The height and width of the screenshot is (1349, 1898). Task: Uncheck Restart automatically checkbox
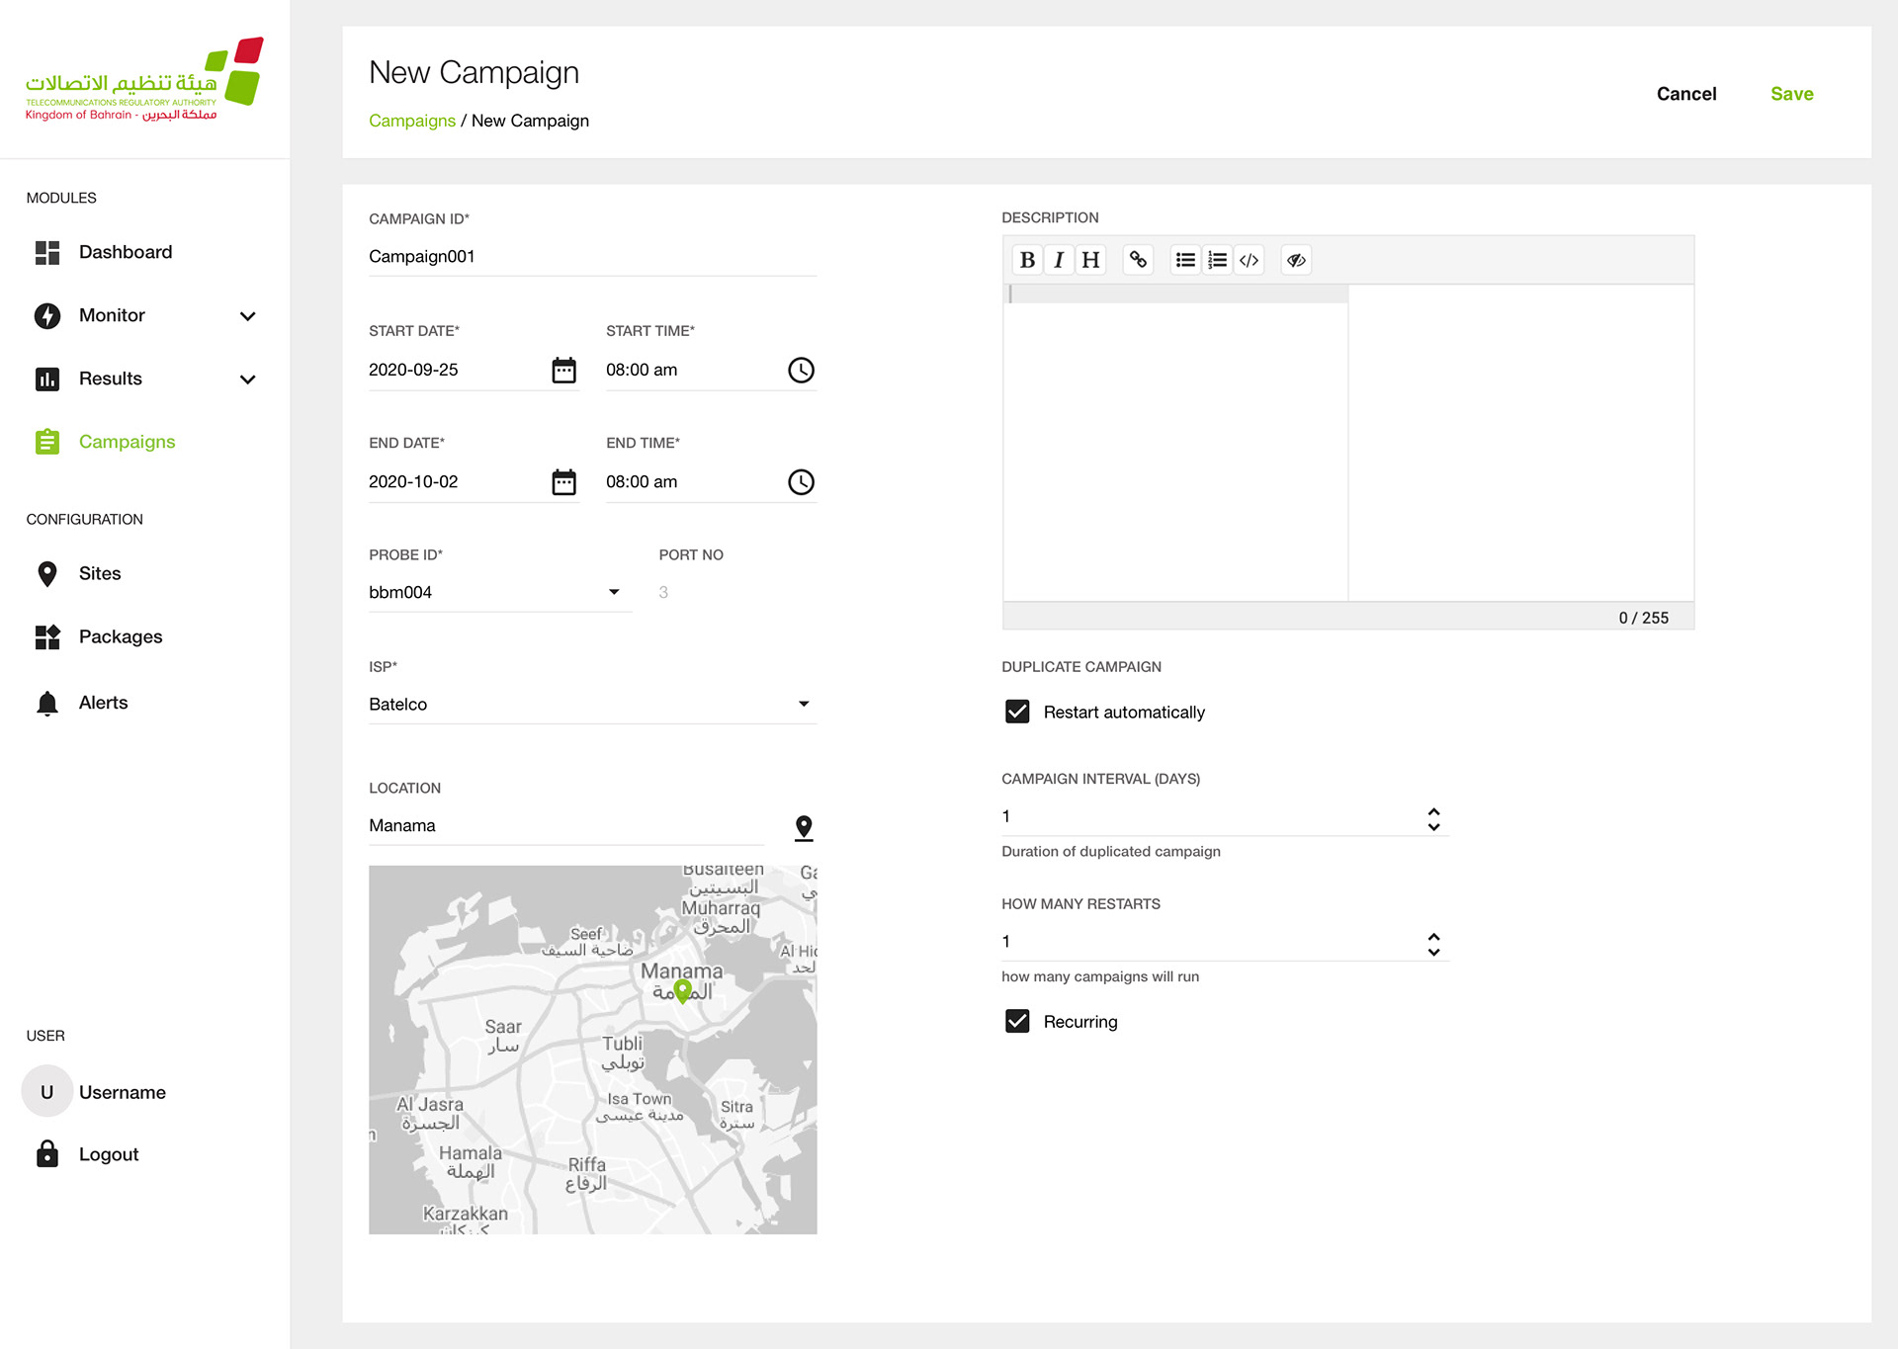click(1017, 712)
